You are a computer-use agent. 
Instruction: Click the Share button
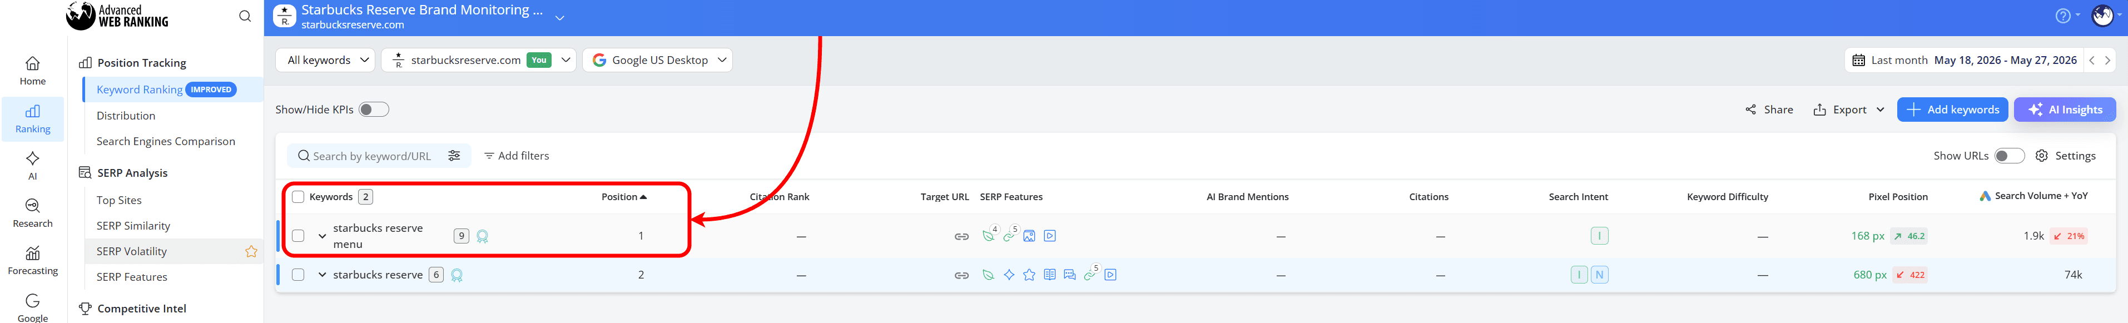(1769, 110)
